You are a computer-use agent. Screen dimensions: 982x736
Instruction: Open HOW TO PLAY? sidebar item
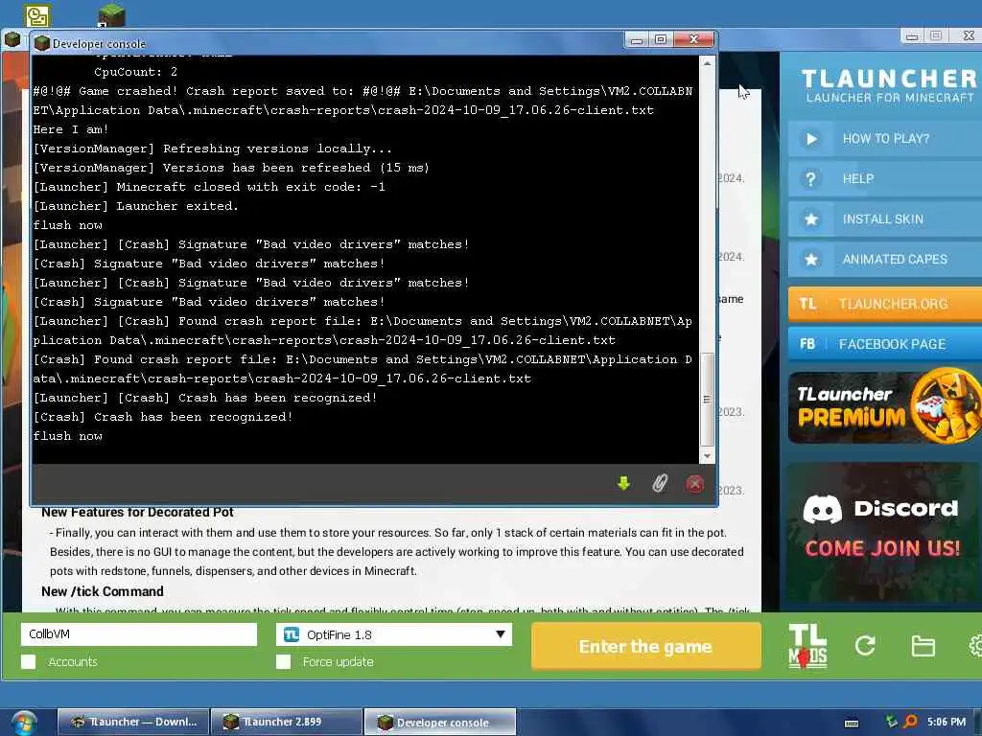point(885,139)
